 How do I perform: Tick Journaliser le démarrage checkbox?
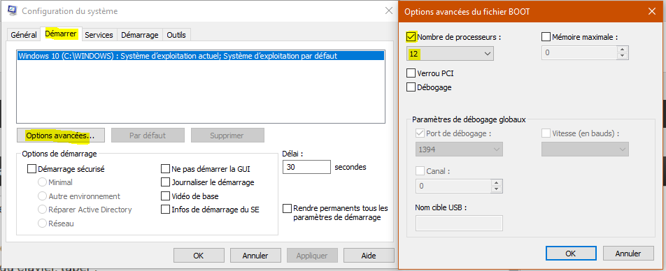(165, 182)
